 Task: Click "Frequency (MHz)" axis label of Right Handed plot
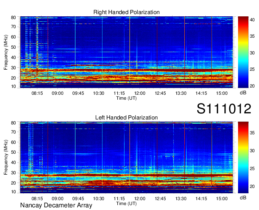click(6, 52)
